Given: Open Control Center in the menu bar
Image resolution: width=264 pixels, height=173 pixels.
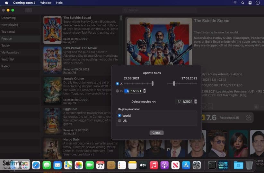Looking at the screenshot, I should click(x=250, y=3).
